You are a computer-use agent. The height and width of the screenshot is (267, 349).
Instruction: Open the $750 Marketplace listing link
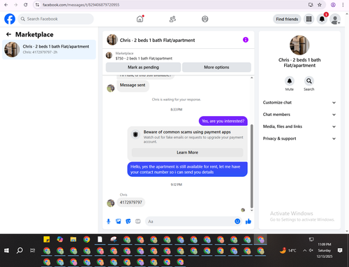[144, 59]
